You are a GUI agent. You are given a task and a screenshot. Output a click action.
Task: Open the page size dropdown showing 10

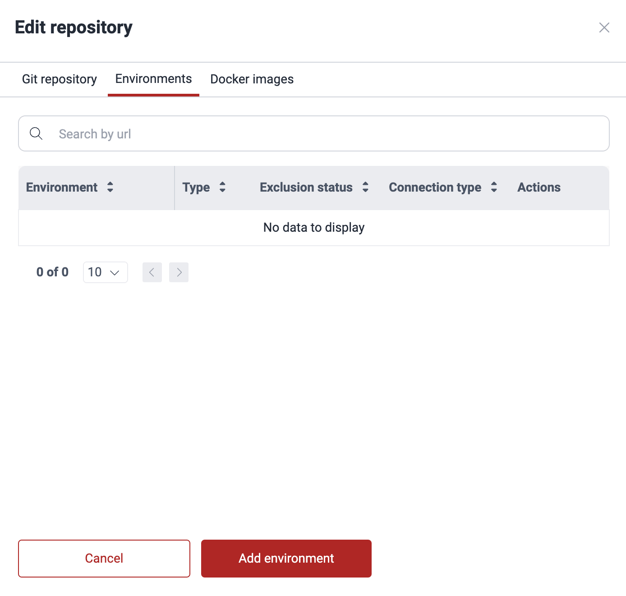tap(105, 272)
